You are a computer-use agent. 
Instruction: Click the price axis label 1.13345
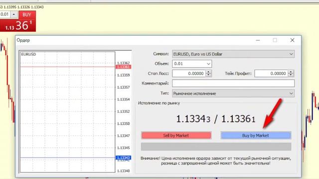tap(123, 148)
